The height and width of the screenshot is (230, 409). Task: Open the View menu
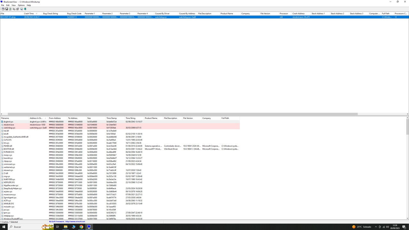point(14,5)
